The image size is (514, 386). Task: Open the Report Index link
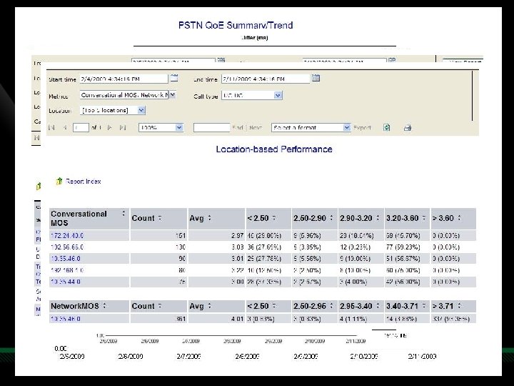84,181
